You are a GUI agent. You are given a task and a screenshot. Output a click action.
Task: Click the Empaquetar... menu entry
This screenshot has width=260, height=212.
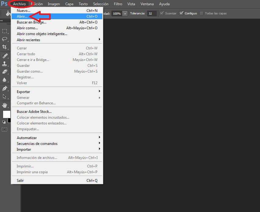(57, 129)
